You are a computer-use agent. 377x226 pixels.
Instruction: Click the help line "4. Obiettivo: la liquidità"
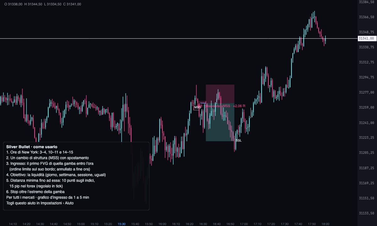click(56, 175)
